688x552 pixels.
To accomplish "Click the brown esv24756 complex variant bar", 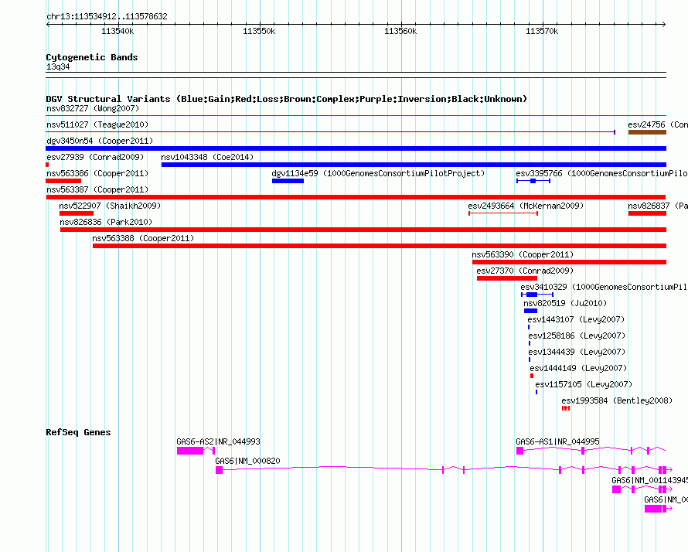I will pos(647,132).
